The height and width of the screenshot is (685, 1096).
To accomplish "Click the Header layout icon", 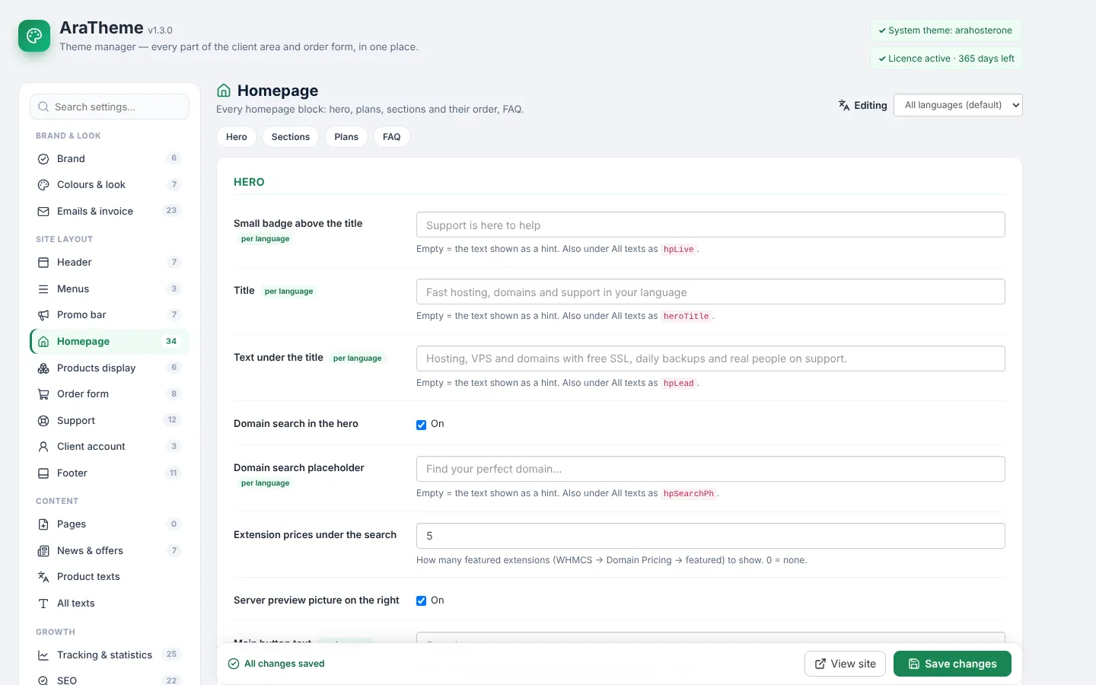I will [x=43, y=263].
